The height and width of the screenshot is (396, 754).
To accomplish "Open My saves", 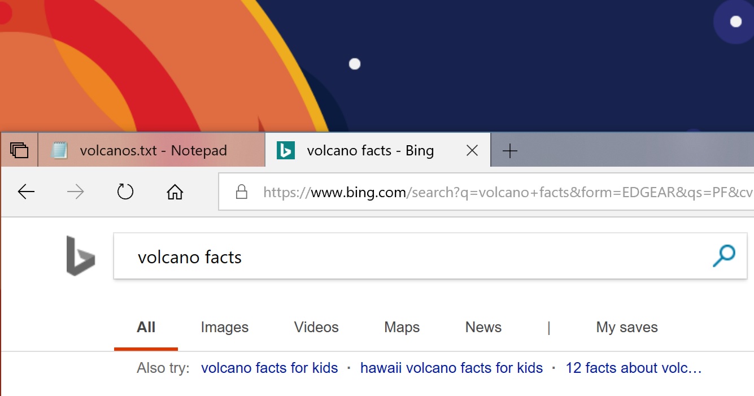I will click(x=627, y=327).
